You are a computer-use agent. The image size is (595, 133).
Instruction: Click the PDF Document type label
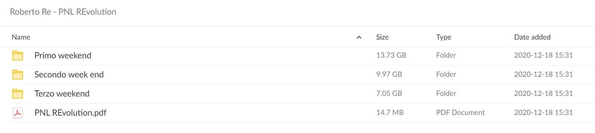(x=460, y=113)
